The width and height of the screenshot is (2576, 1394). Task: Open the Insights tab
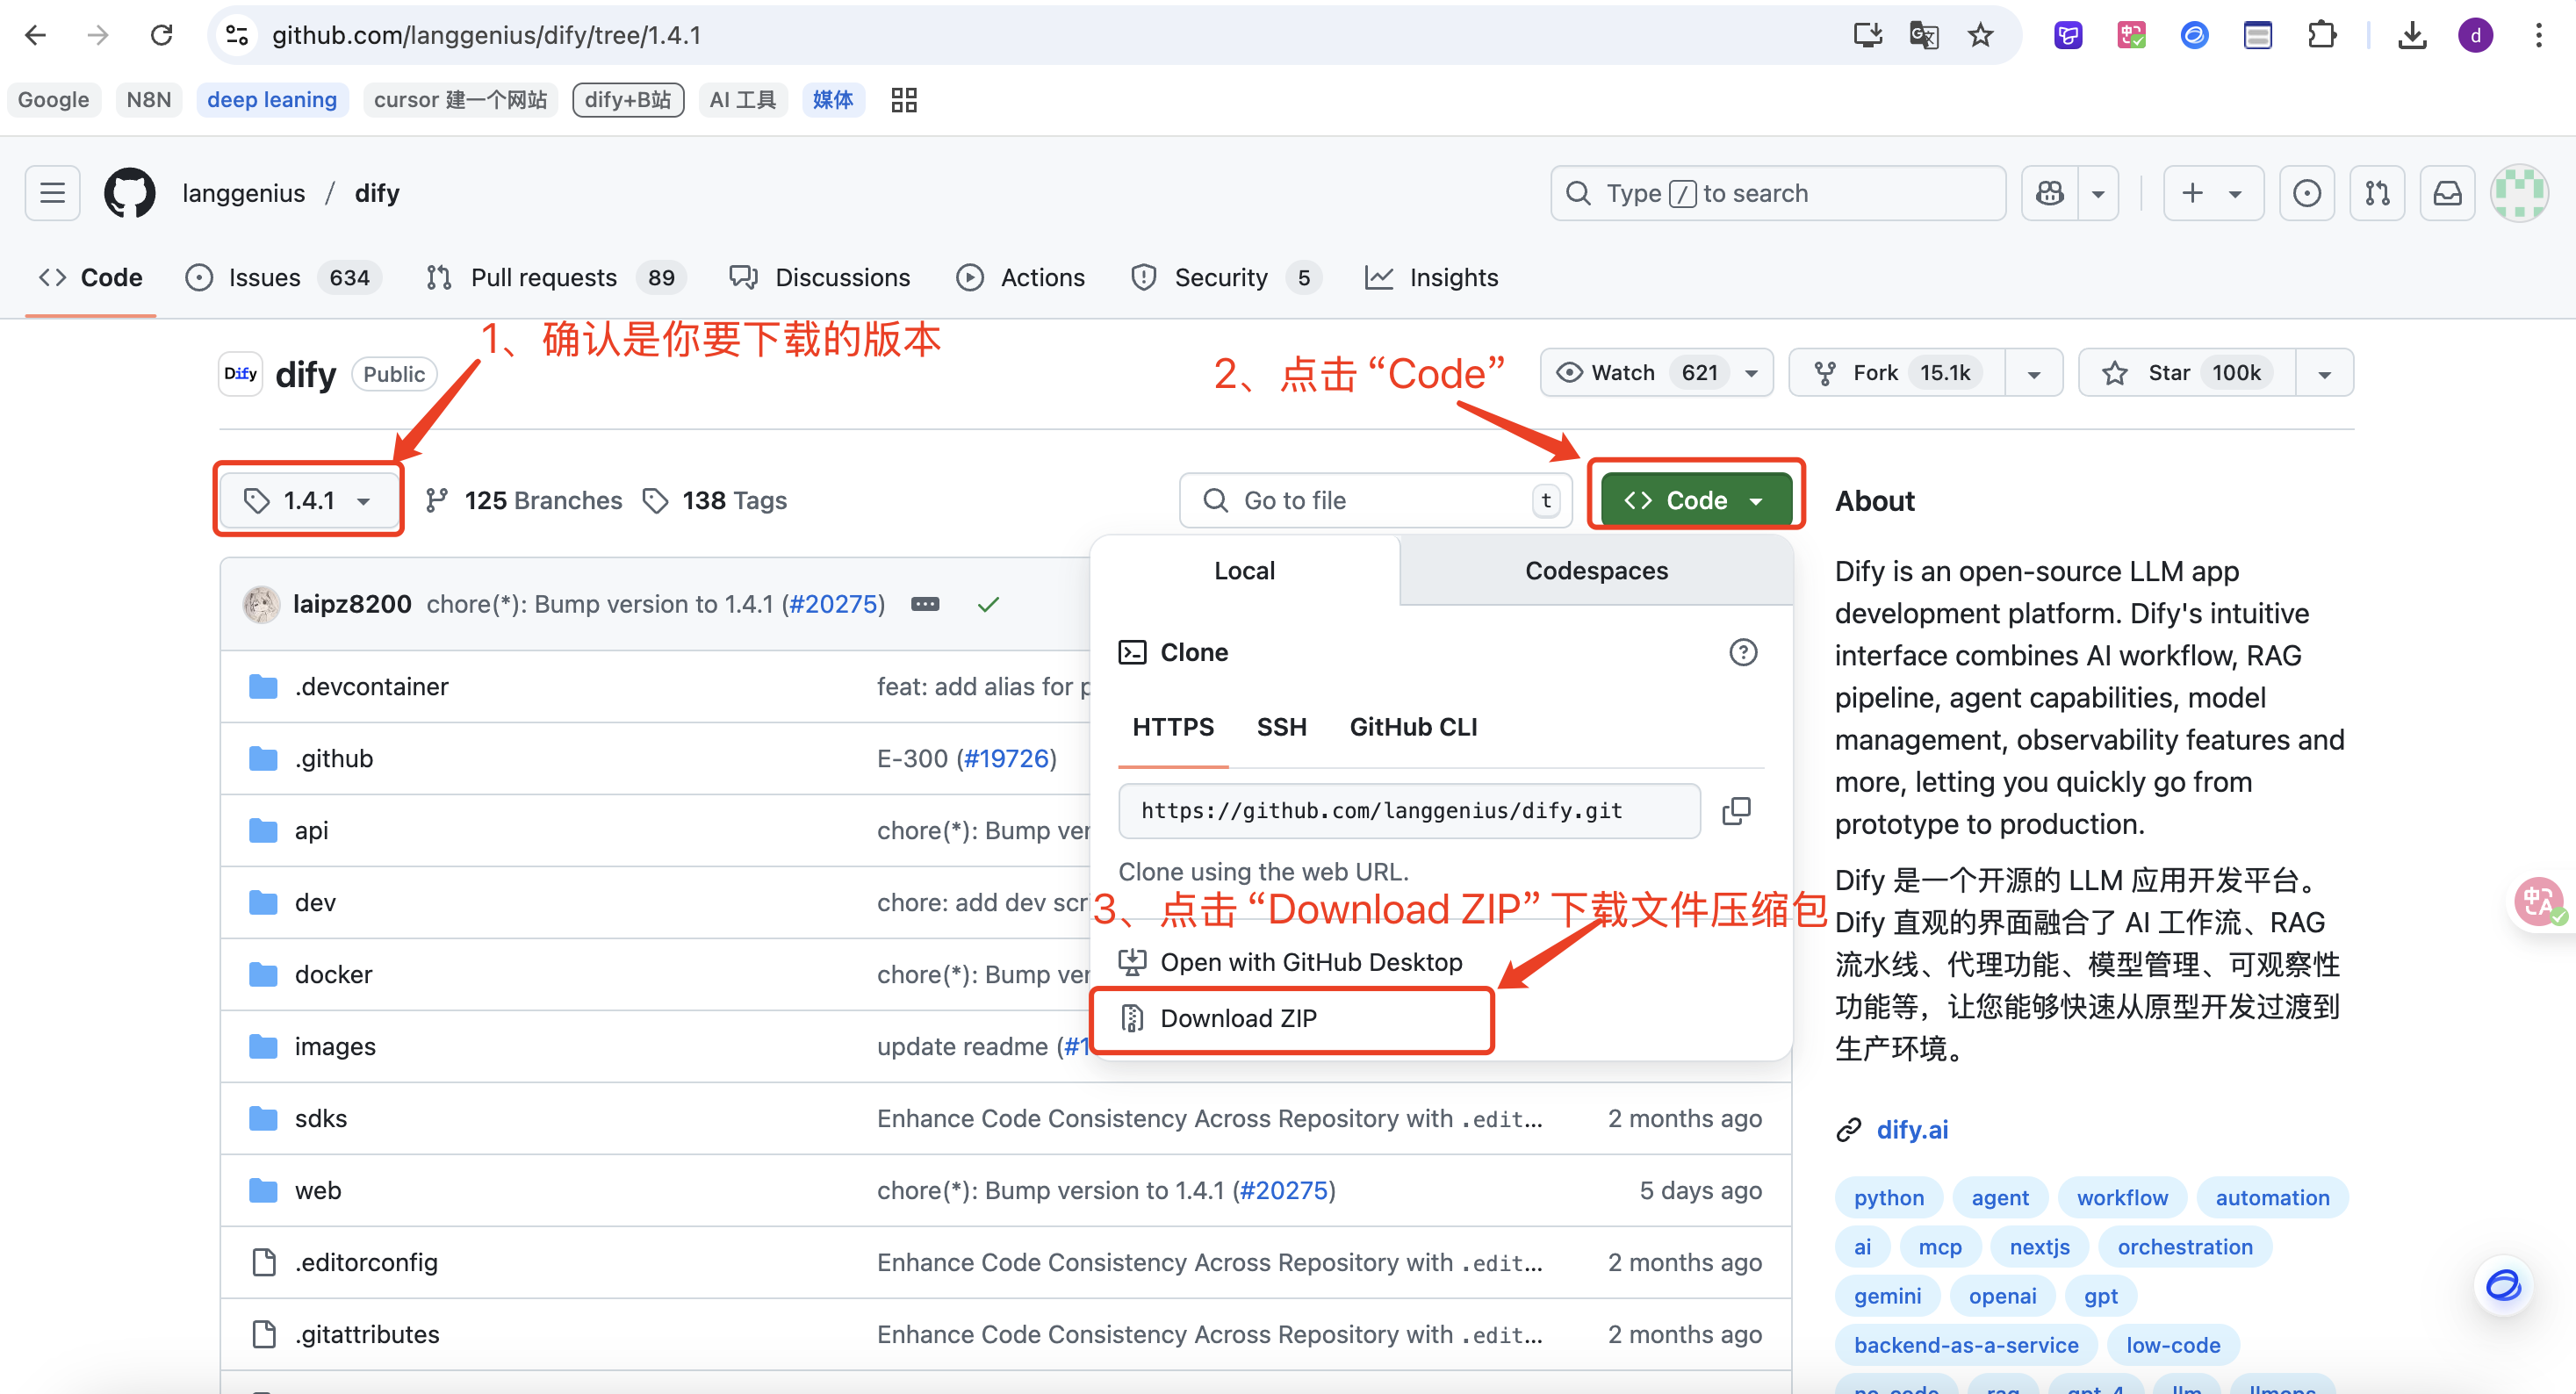coord(1432,278)
